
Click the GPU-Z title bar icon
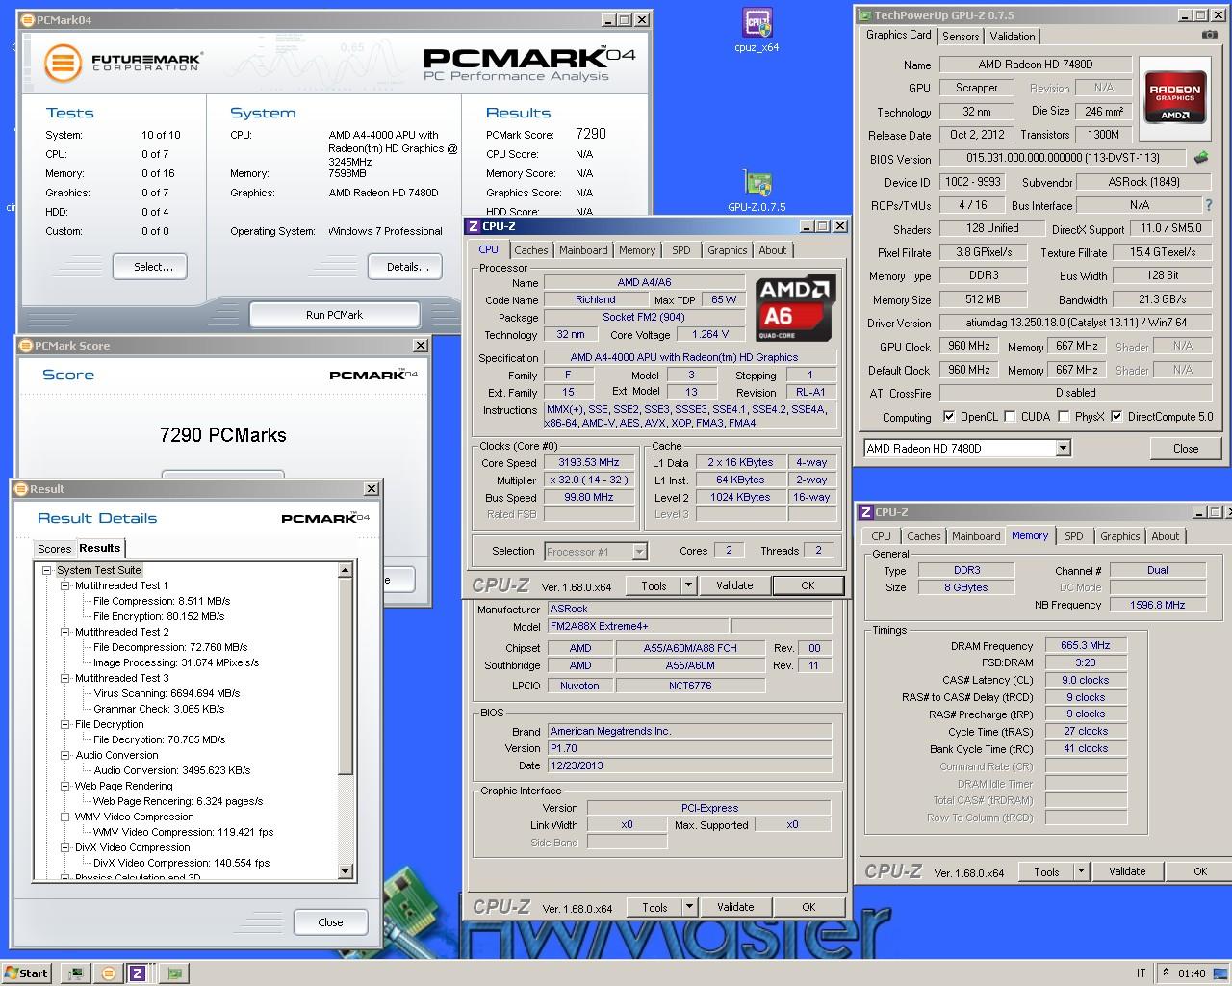(864, 15)
